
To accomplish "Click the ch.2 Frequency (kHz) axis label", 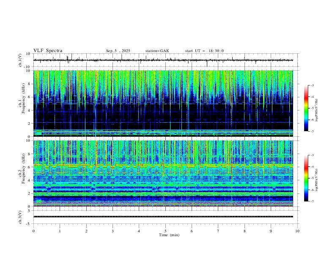I will (x=22, y=168).
